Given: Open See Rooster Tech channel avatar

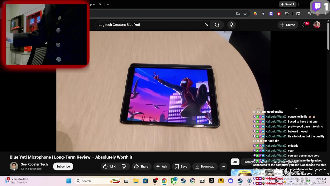Looking at the screenshot, I should [x=14, y=166].
